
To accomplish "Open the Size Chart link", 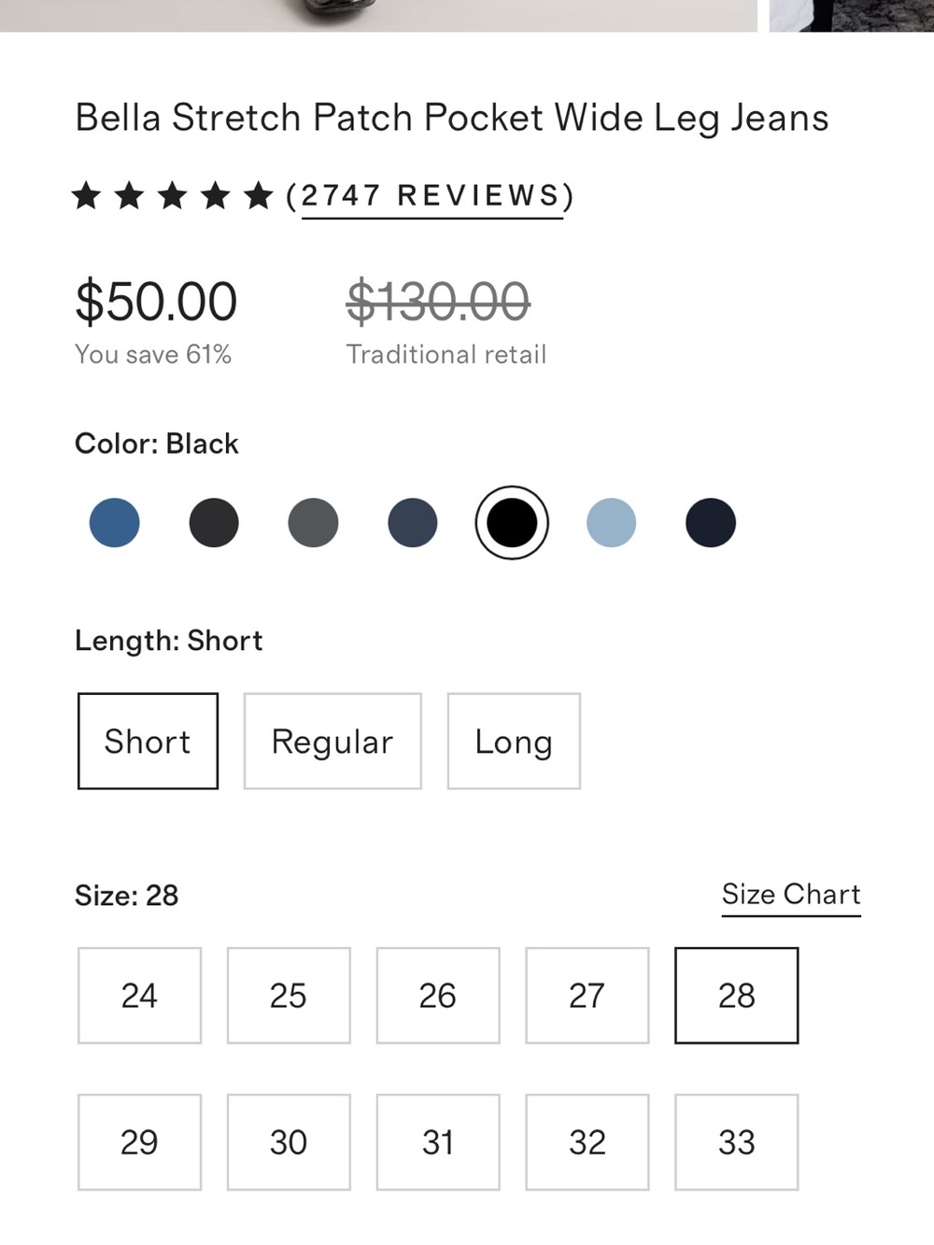I will pos(791,895).
